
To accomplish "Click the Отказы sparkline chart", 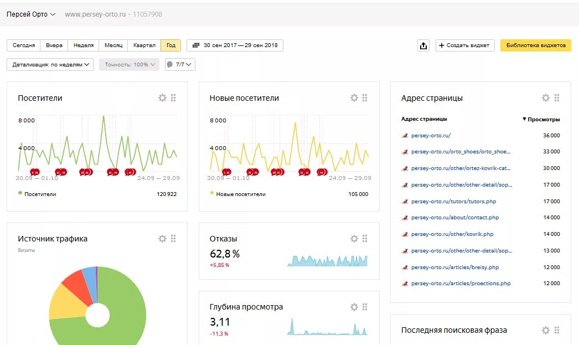I will (x=328, y=261).
